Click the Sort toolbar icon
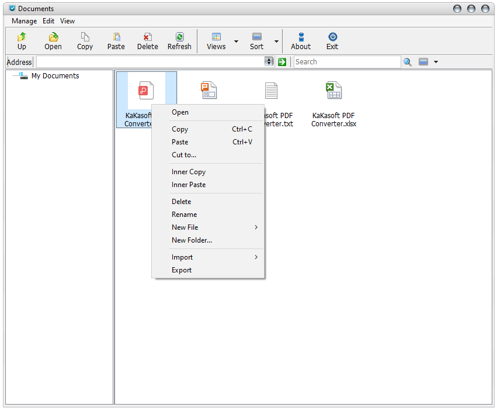 pyautogui.click(x=257, y=37)
